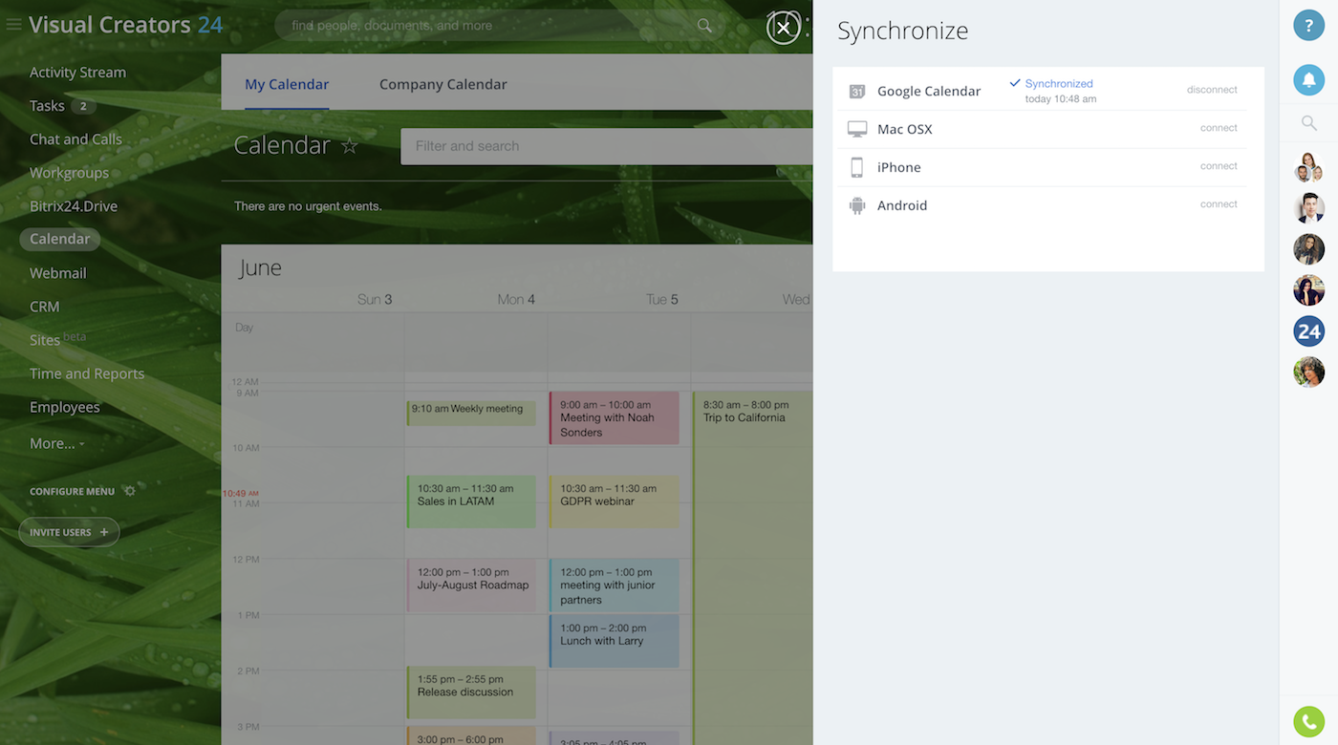Connect Mac OSX calendar
This screenshot has height=745, width=1338.
(x=1218, y=128)
